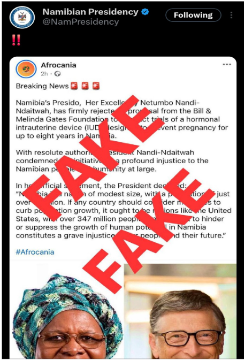Click the first siren emoji after Breaking News
The width and height of the screenshot is (245, 360).
coord(74,86)
